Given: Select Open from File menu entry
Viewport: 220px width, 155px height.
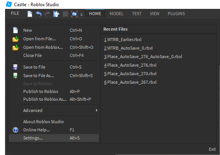Looking at the screenshot, I should tap(54, 39).
